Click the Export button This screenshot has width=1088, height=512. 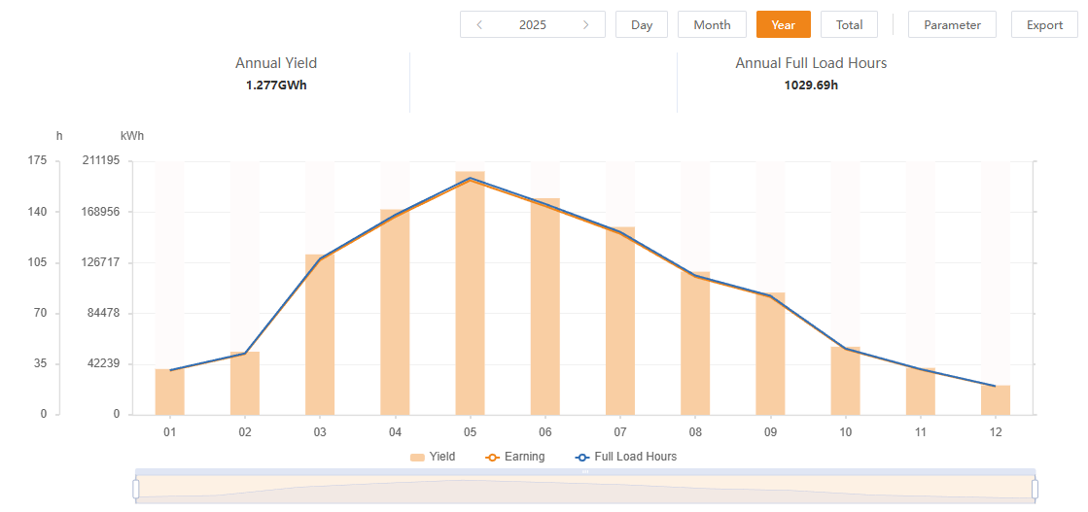pyautogui.click(x=1044, y=25)
